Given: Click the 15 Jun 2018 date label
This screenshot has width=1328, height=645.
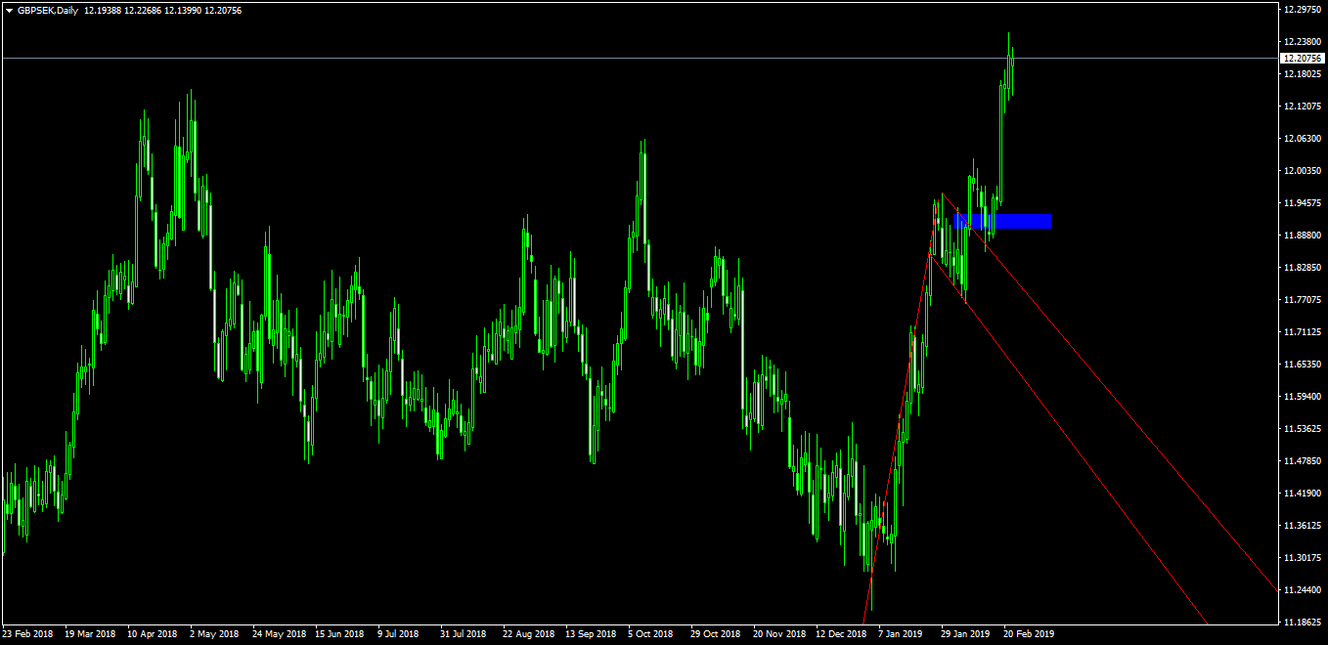Looking at the screenshot, I should (x=341, y=633).
